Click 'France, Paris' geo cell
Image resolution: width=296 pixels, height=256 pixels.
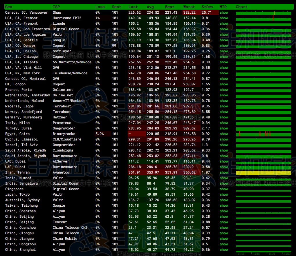pos(18,89)
